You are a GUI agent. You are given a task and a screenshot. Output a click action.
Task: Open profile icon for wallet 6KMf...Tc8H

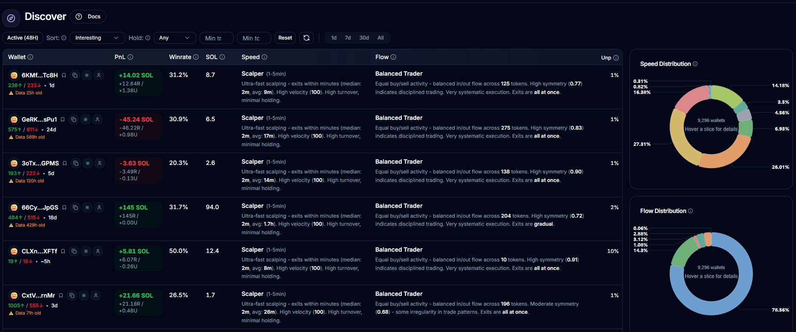[99, 75]
